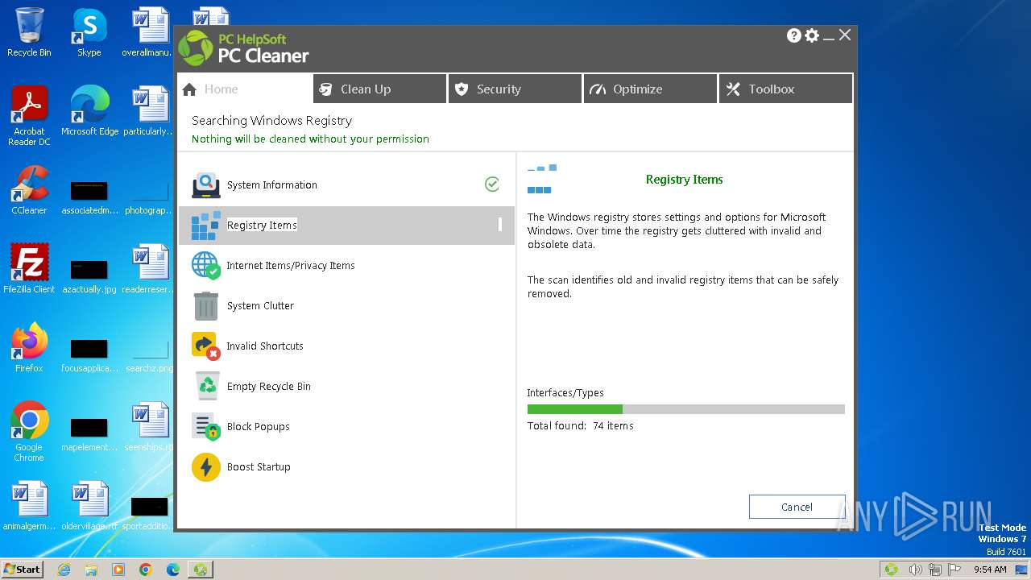Open Skype desktop shortcut
1031x580 pixels.
pos(89,32)
